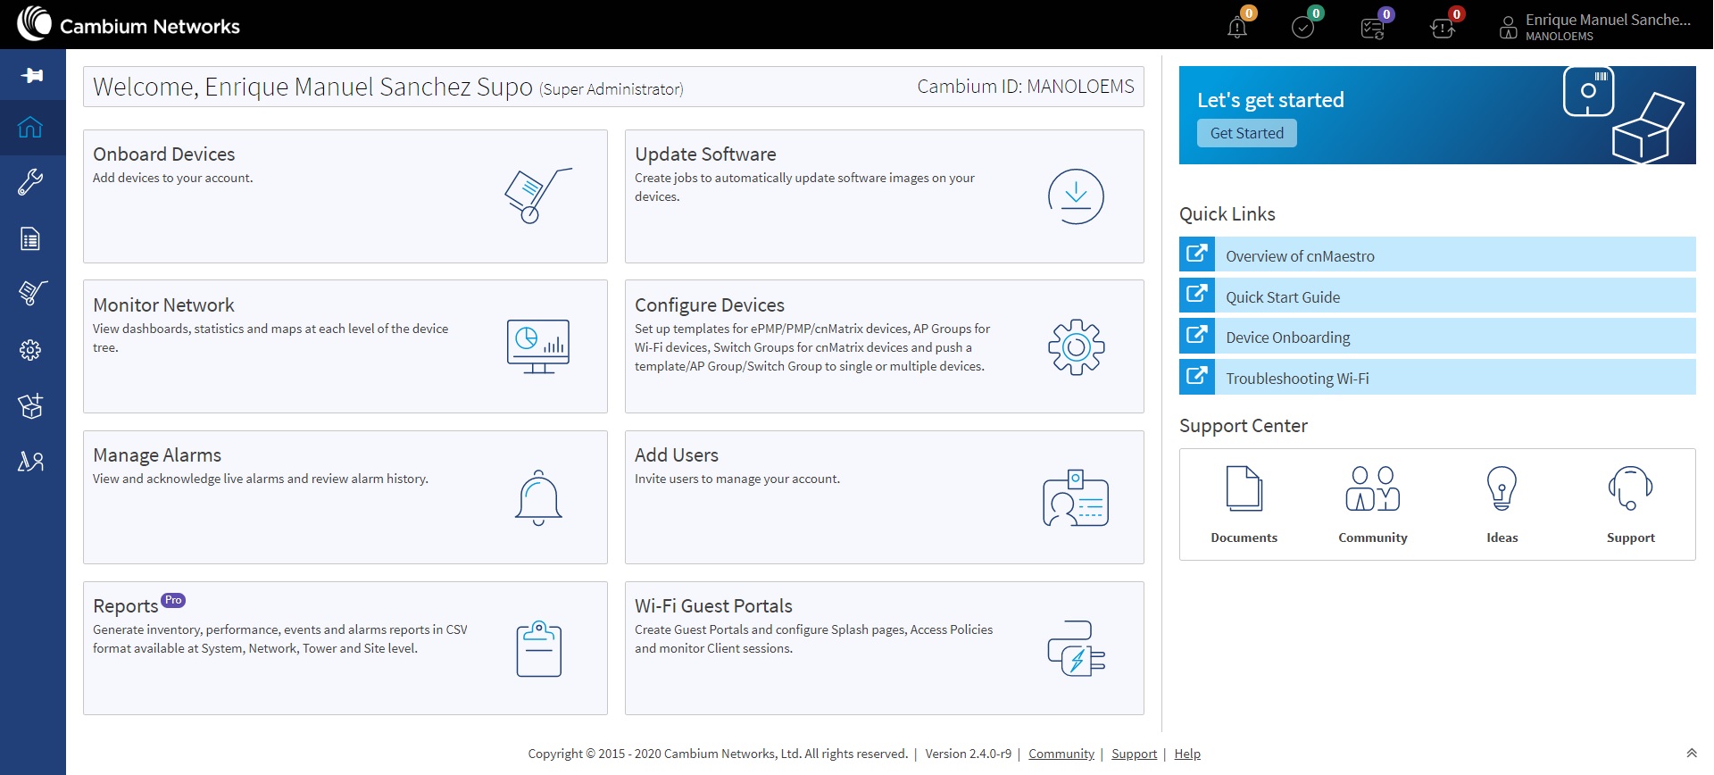Open the Reports card title
Image resolution: width=1714 pixels, height=775 pixels.
coord(126,606)
